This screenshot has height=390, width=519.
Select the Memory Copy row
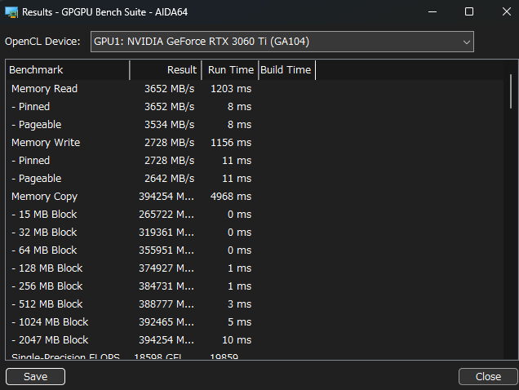pos(45,197)
